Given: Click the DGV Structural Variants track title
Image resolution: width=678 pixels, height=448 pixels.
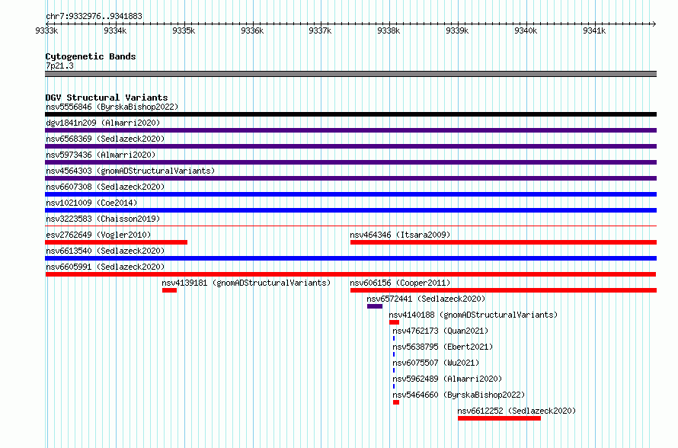Looking at the screenshot, I should pos(107,98).
